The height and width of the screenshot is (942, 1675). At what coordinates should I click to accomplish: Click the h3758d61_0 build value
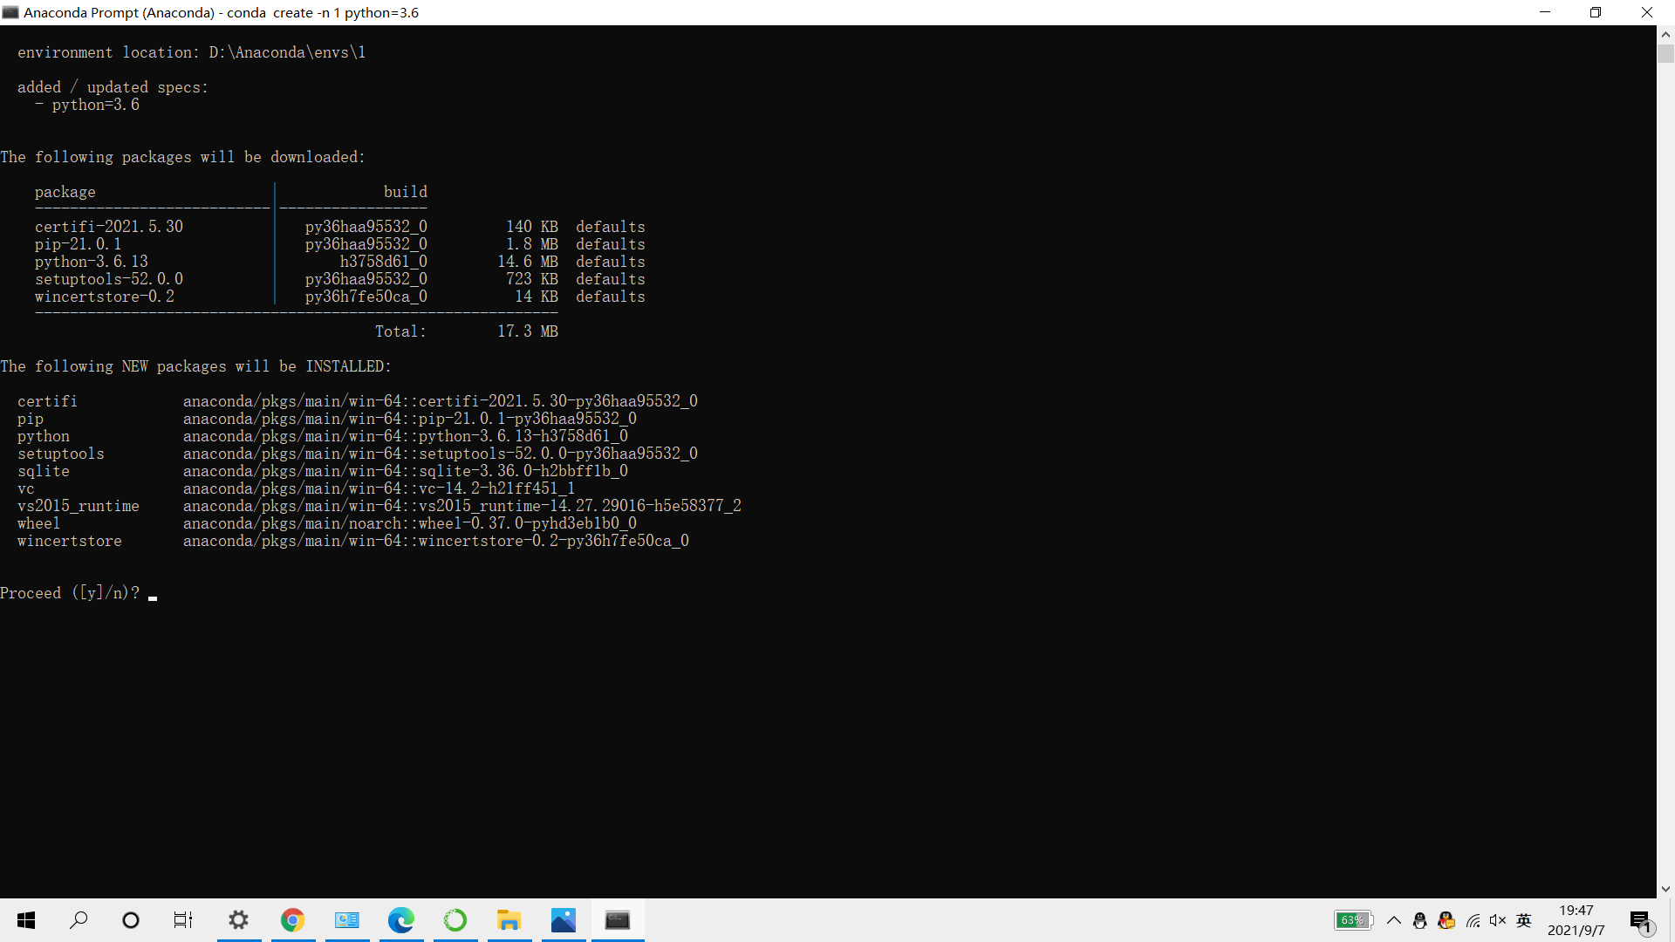(x=384, y=262)
